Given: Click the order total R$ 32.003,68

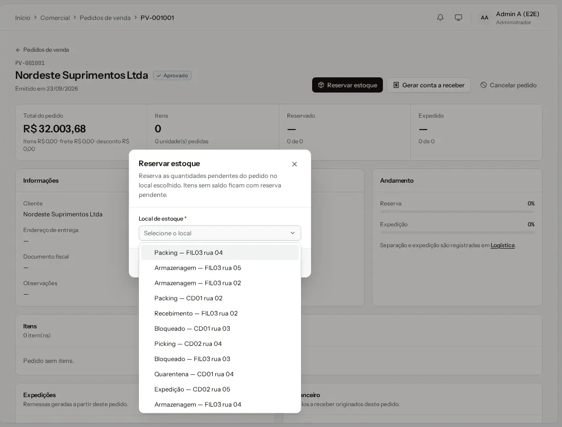Looking at the screenshot, I should (55, 129).
